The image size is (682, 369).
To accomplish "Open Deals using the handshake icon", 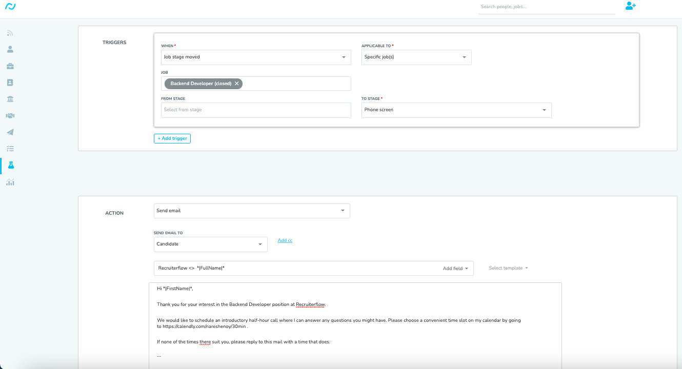I will point(10,115).
